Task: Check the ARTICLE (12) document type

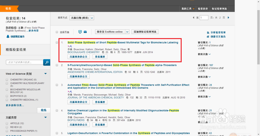Action: (x=7, y=124)
